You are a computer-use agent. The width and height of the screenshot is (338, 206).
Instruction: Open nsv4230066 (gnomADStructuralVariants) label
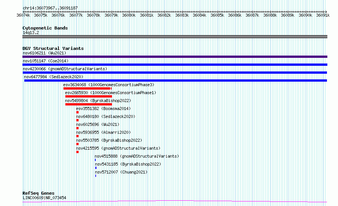pos(65,69)
